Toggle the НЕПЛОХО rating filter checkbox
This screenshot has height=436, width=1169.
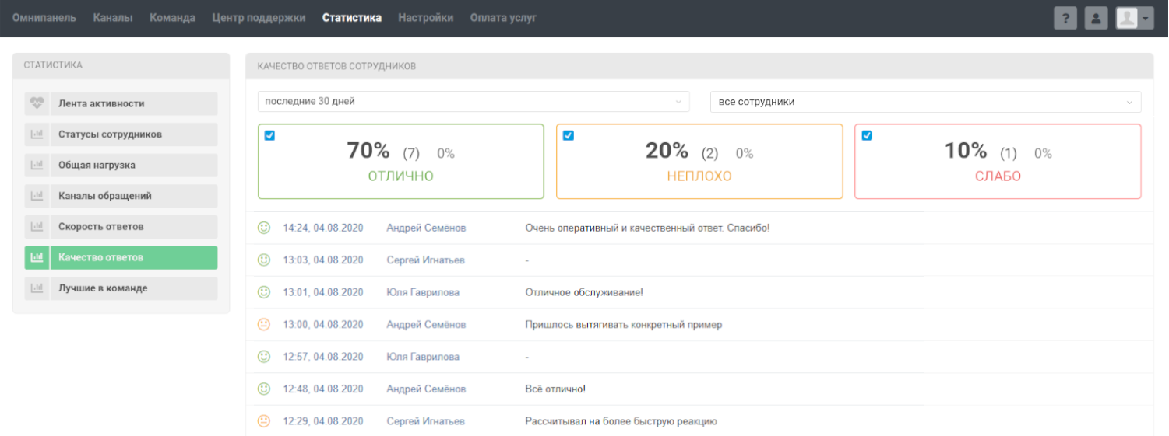569,135
